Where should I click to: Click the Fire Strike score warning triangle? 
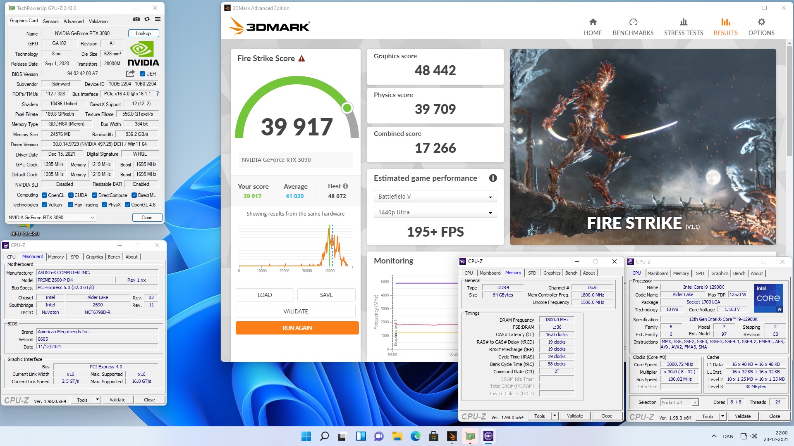301,59
